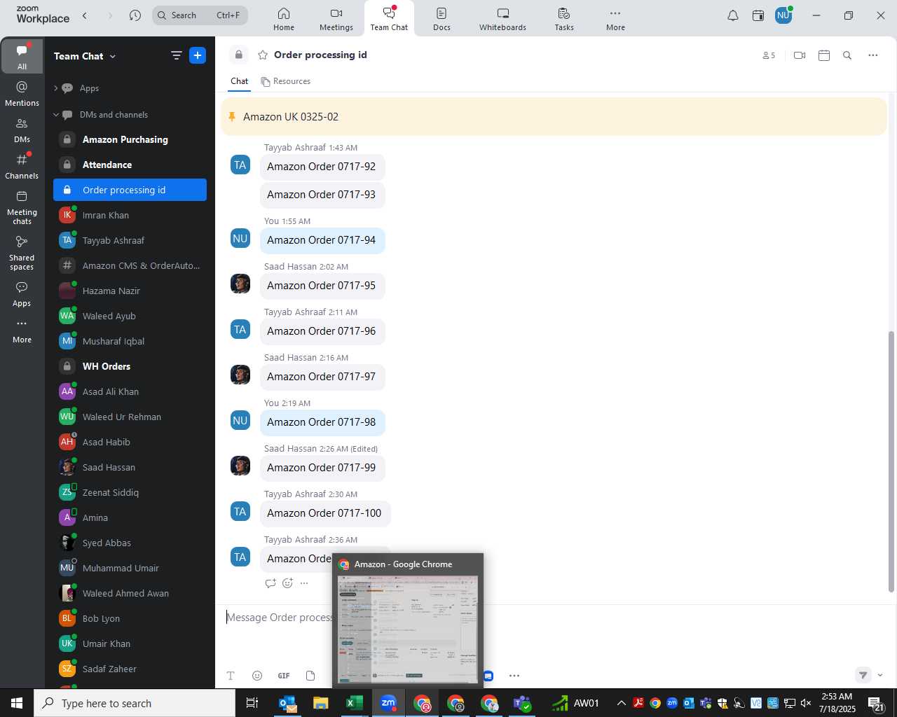Open GIF picker in composer
The height and width of the screenshot is (717, 897).
(x=284, y=676)
